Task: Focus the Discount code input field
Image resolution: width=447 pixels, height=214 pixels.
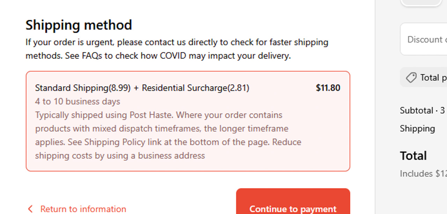Action: (x=427, y=39)
